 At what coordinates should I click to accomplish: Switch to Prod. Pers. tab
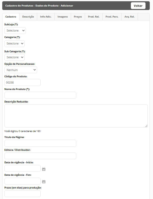(x=112, y=17)
